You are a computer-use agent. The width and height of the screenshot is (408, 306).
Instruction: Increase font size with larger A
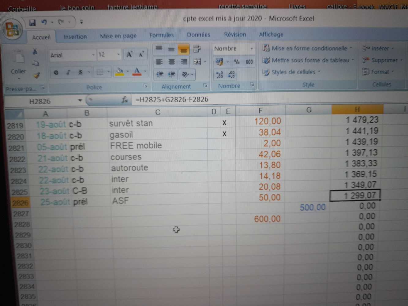click(x=129, y=55)
